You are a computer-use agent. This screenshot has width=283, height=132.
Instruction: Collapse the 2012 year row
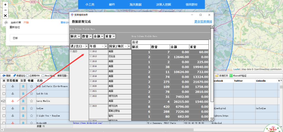click(90, 52)
